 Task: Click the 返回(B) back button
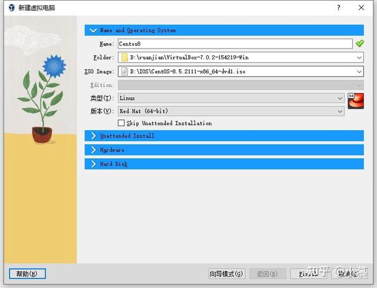268,274
